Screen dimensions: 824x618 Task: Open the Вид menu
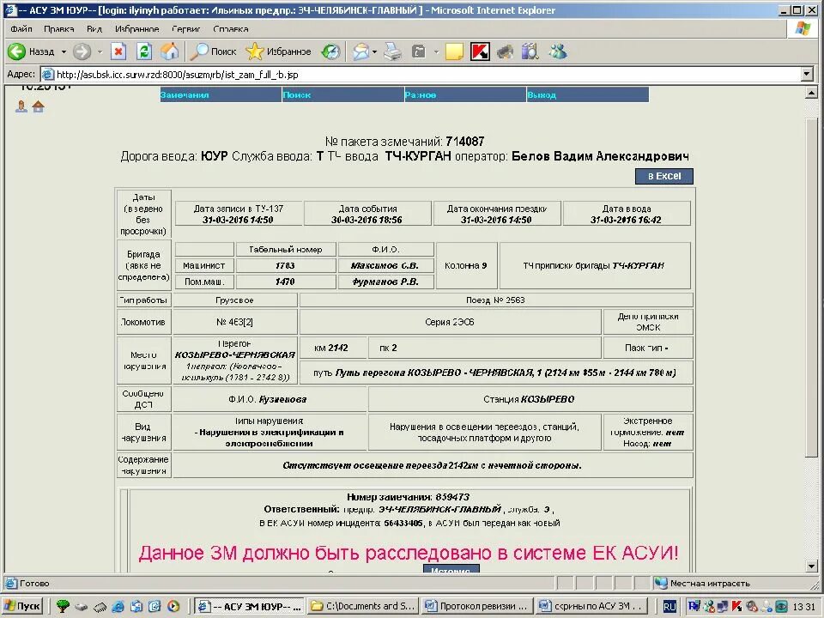[x=94, y=29]
